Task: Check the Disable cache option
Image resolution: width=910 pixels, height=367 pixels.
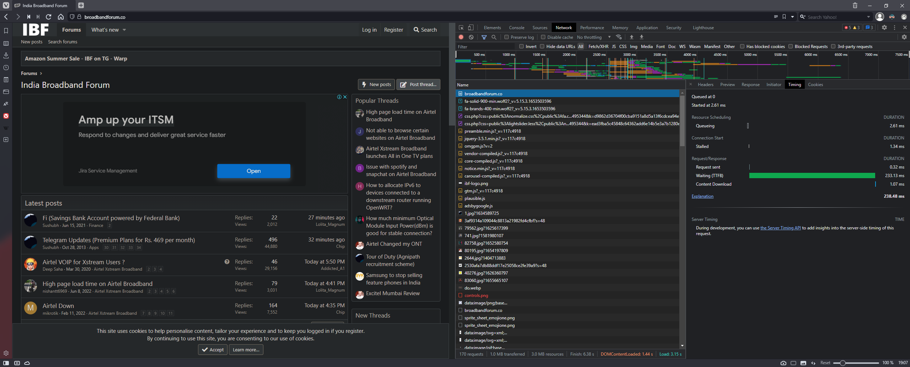Action: point(543,37)
